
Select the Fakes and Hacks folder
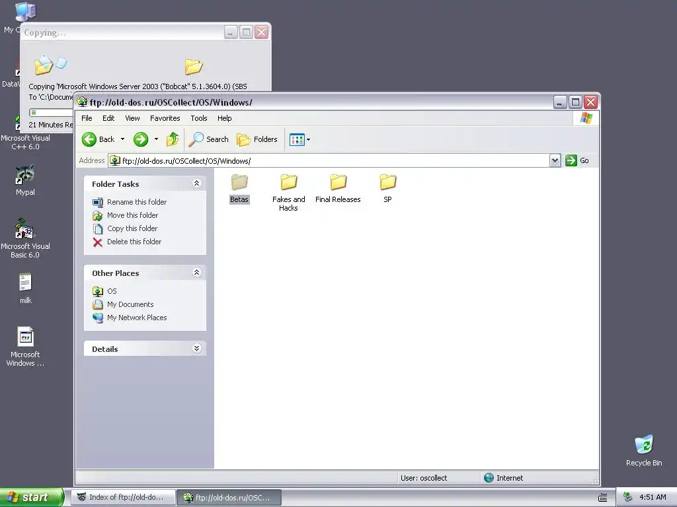pos(288,192)
